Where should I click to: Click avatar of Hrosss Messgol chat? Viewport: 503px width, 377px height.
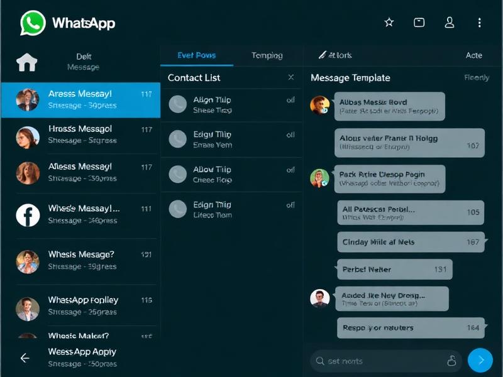point(28,138)
